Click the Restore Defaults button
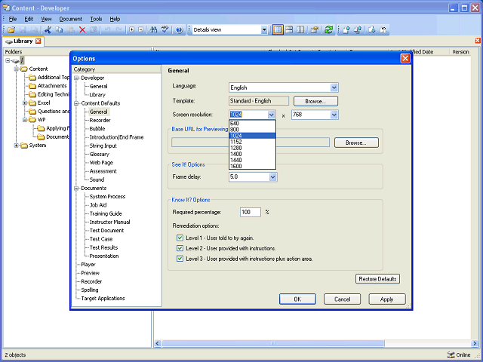The width and height of the screenshot is (483, 362). [377, 279]
